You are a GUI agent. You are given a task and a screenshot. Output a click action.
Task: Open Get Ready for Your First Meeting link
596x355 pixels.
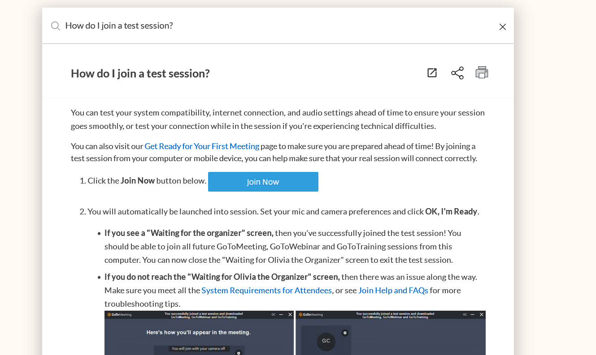click(202, 146)
